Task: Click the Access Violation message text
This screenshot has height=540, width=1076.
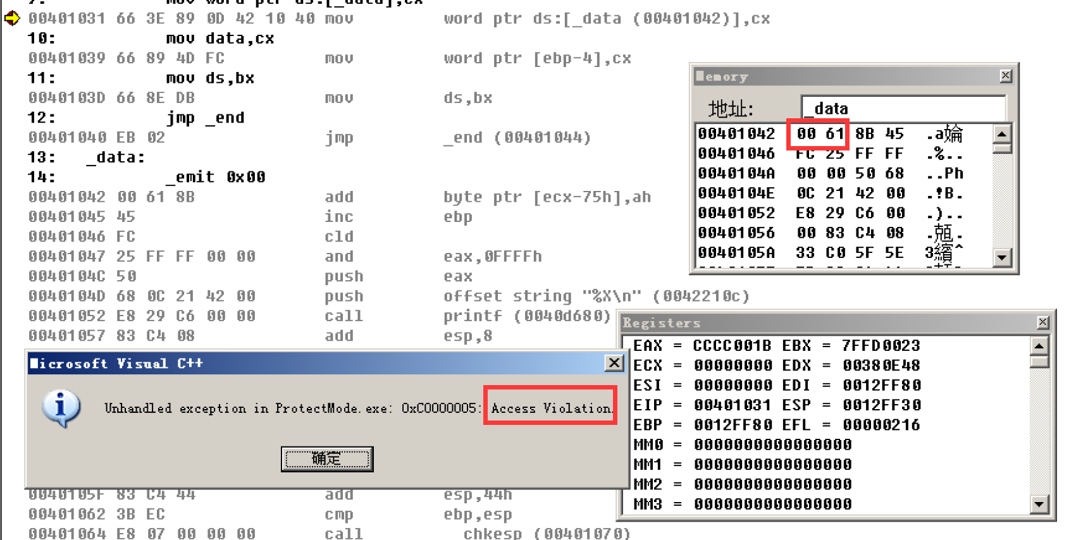Action: tap(551, 408)
